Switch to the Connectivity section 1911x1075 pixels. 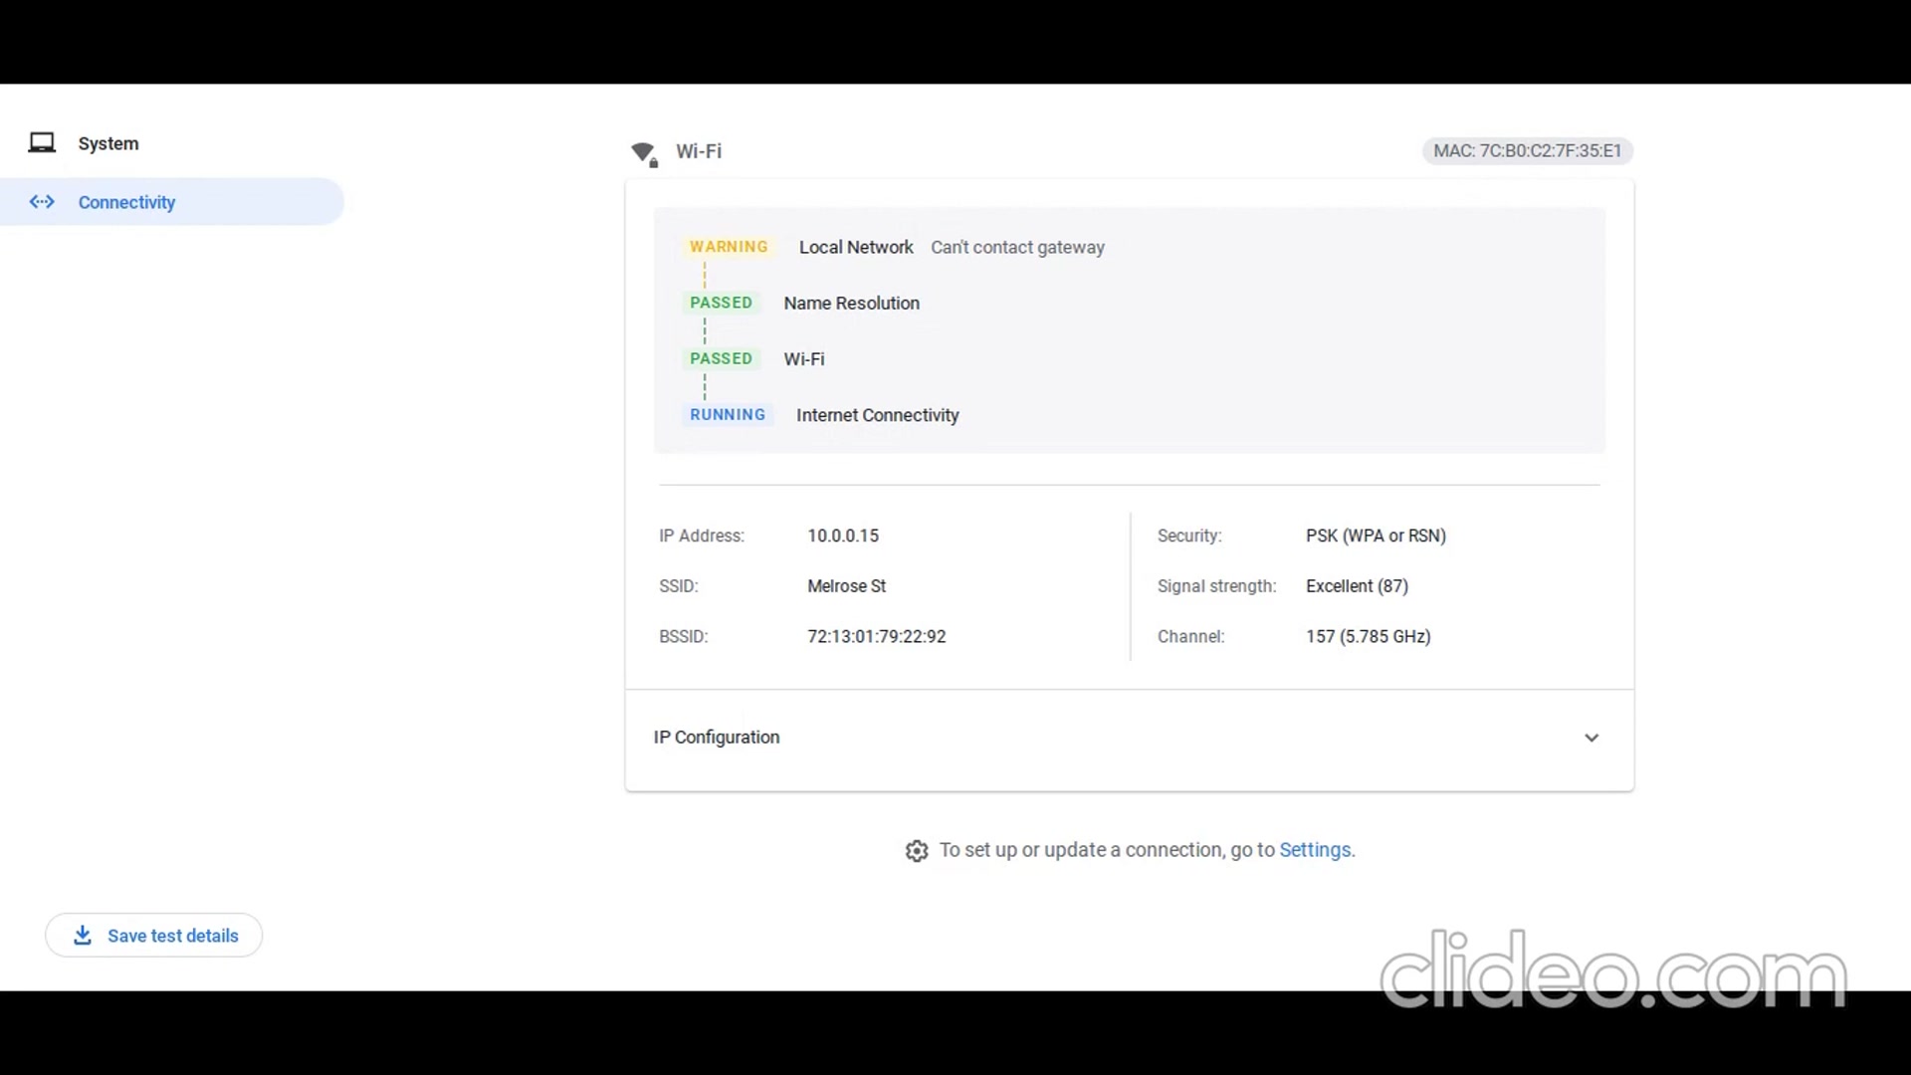pos(126,202)
